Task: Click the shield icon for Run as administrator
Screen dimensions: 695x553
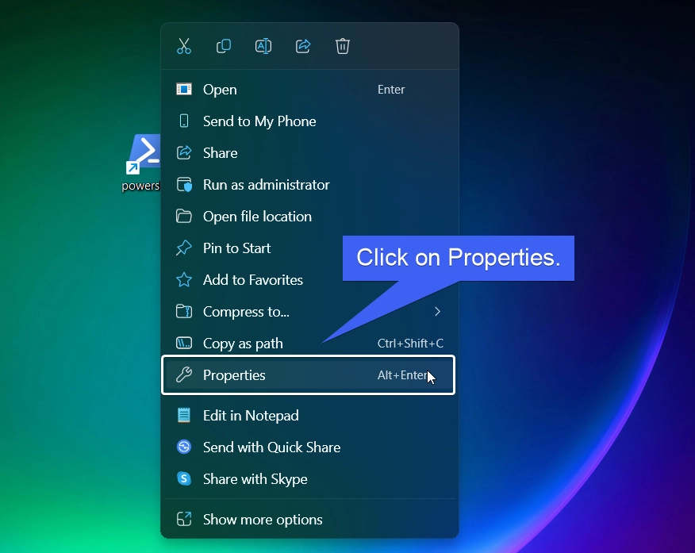Action: (184, 184)
